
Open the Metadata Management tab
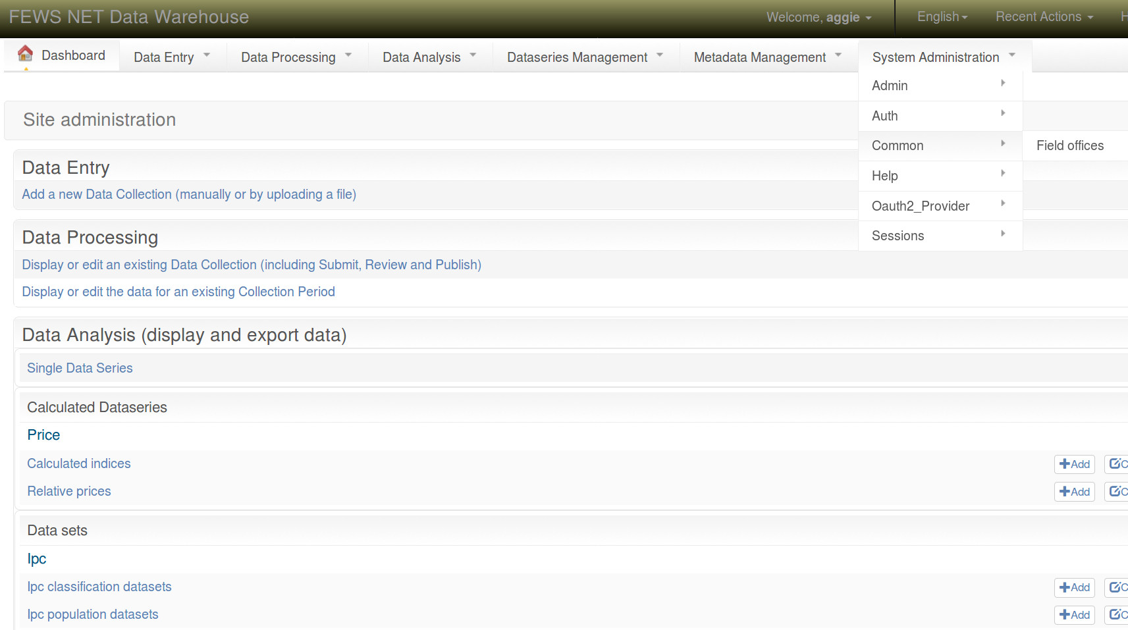767,57
